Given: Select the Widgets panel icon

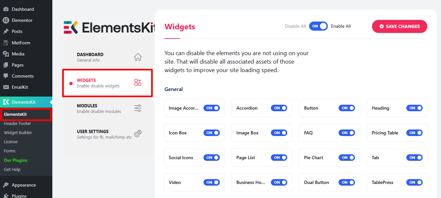Looking at the screenshot, I should pyautogui.click(x=138, y=83).
